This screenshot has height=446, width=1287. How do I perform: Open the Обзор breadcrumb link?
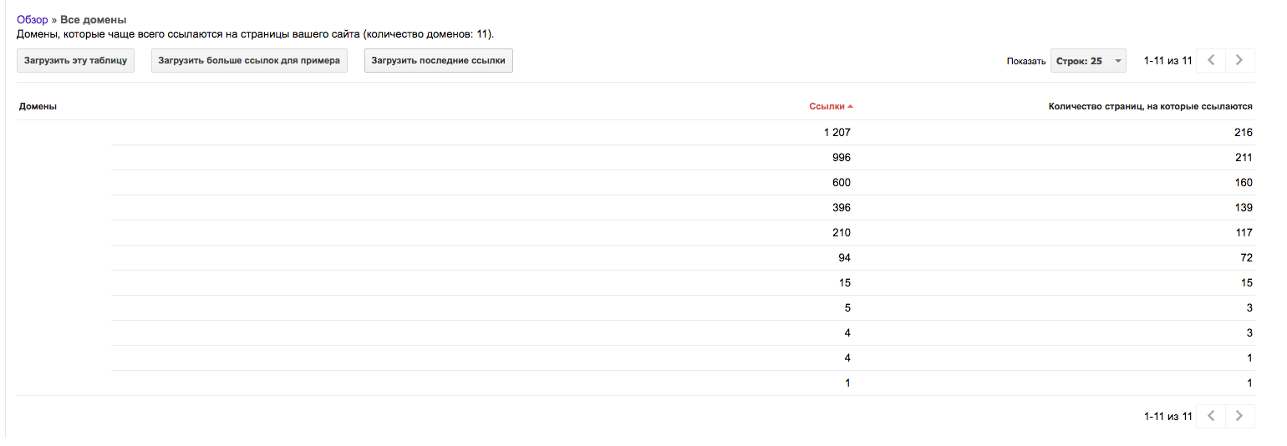click(x=33, y=19)
